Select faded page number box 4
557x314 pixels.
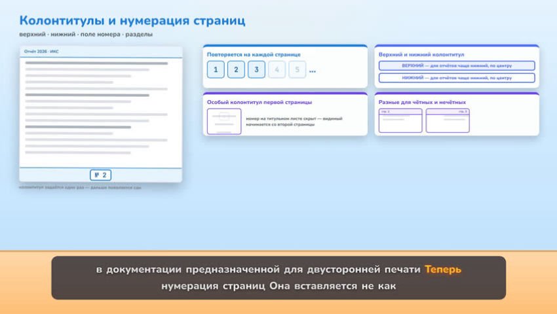[277, 69]
